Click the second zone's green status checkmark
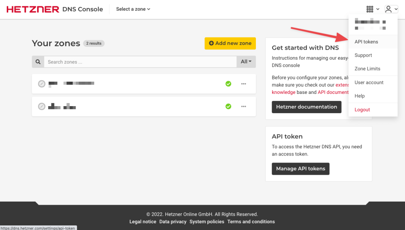The height and width of the screenshot is (230, 405). pos(228,107)
